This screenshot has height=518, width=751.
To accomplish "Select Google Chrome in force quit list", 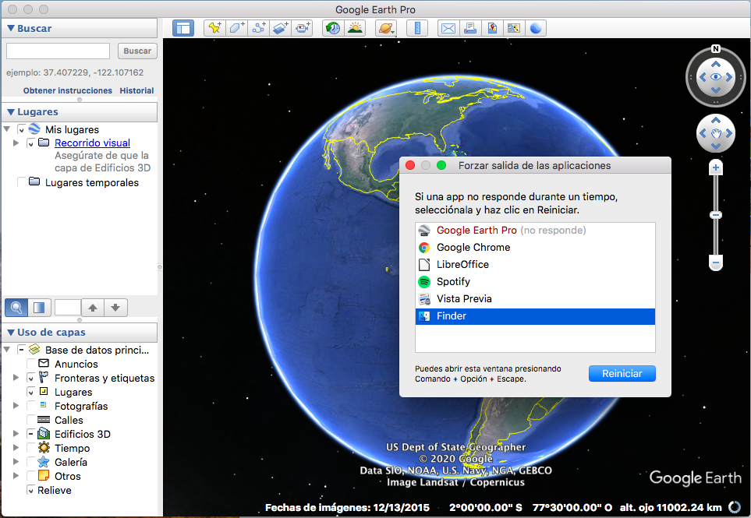I will pos(535,248).
